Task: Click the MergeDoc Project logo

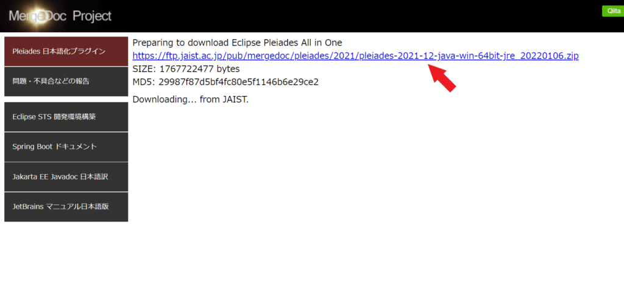Action: click(60, 16)
